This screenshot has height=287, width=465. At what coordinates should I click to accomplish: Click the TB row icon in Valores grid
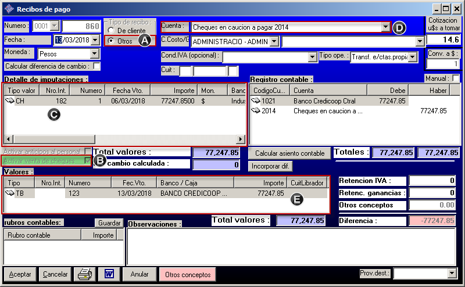click(10, 193)
